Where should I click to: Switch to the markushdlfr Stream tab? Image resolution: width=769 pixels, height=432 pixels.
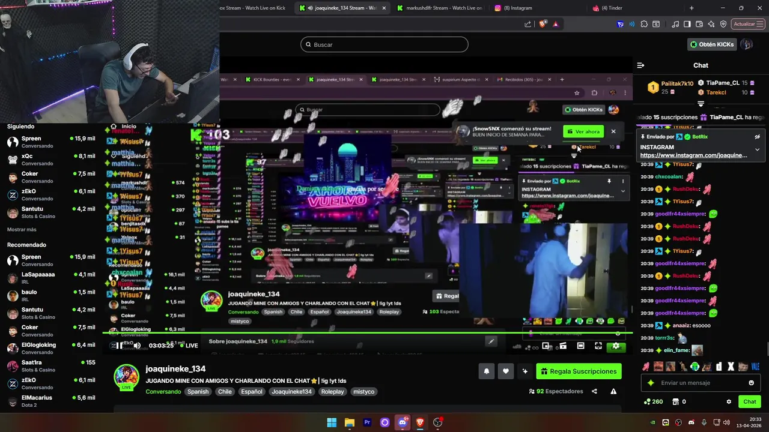point(439,8)
